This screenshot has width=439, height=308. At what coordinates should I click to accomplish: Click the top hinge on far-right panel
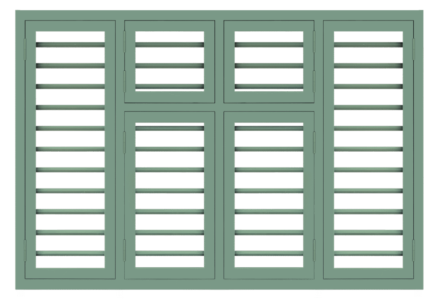coord(414,49)
